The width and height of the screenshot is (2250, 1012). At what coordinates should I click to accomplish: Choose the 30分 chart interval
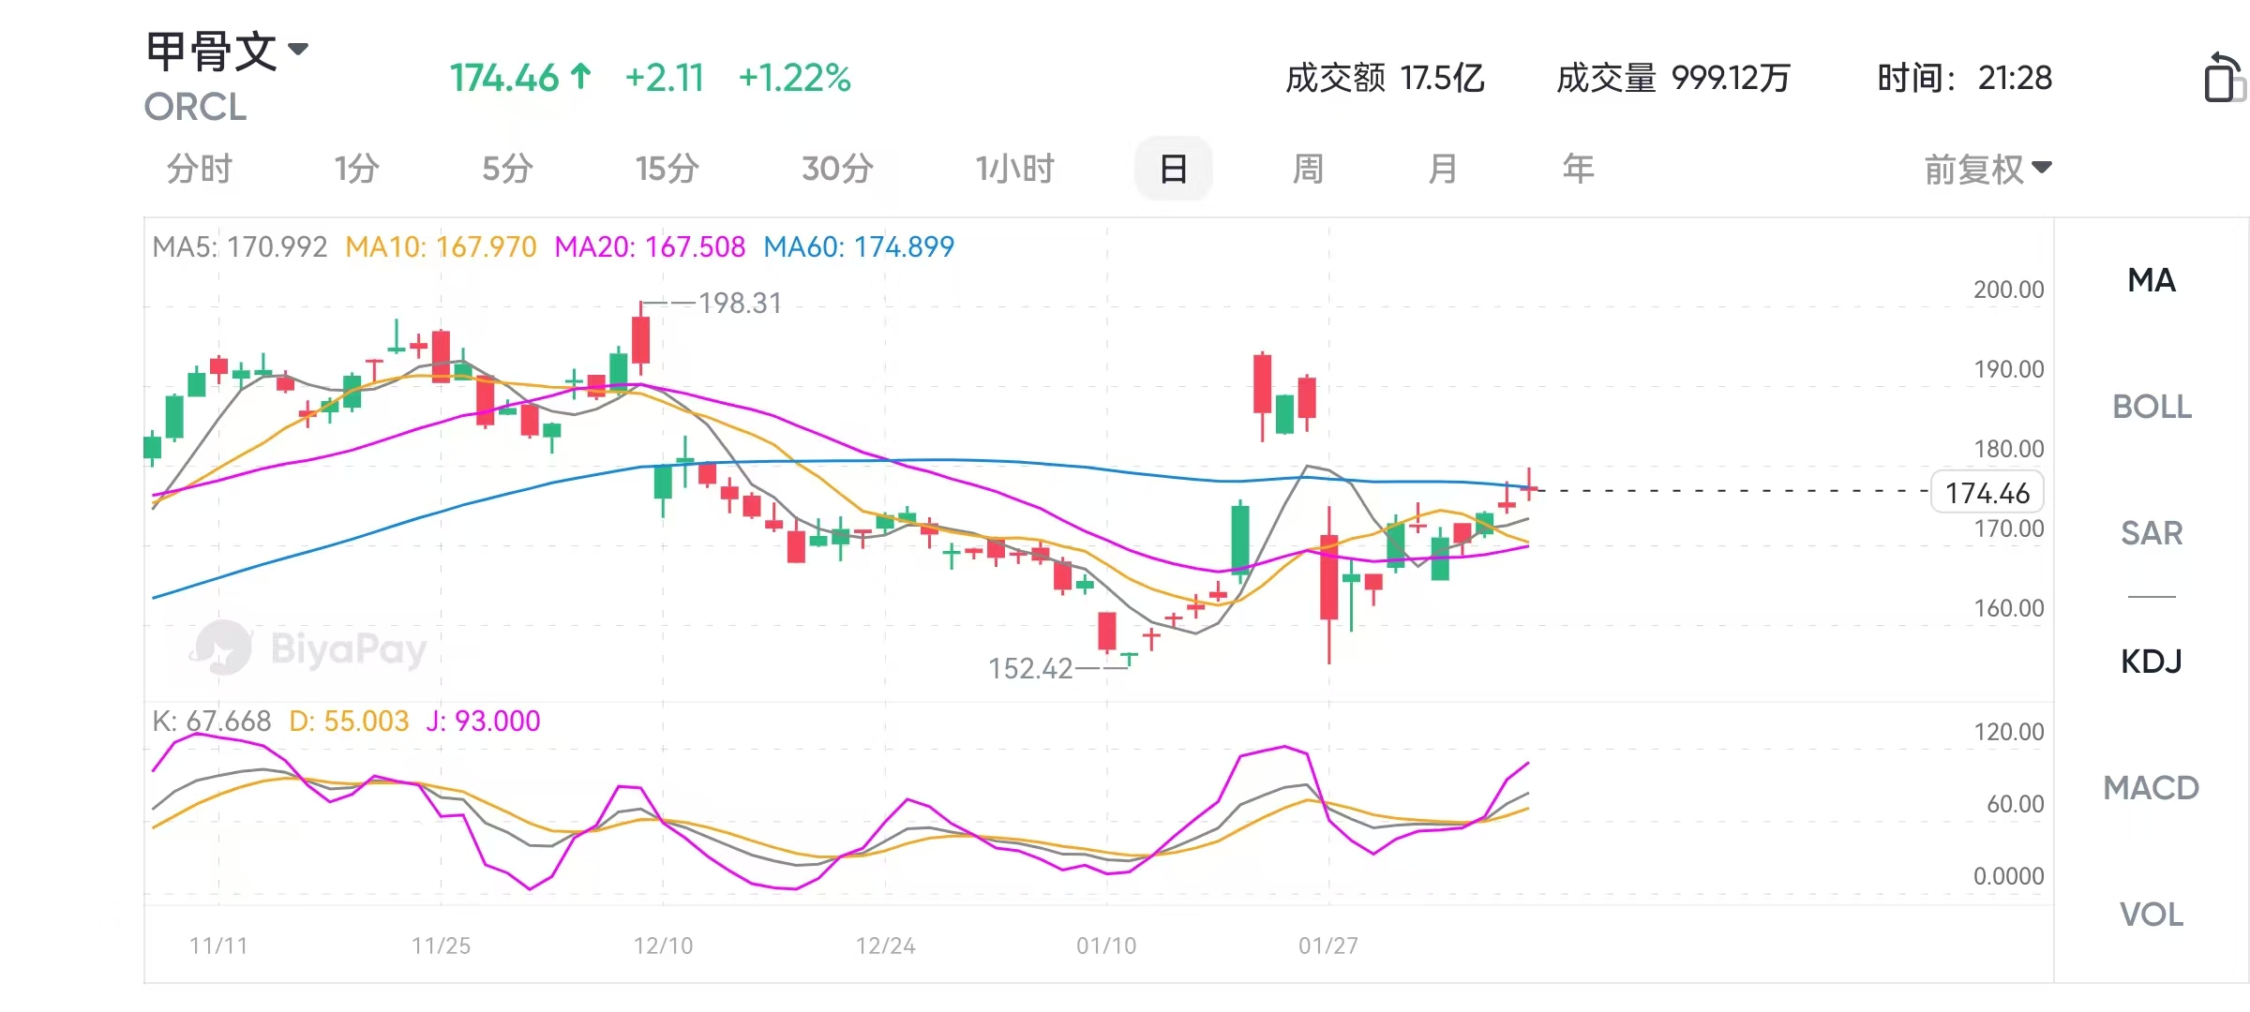click(x=837, y=170)
